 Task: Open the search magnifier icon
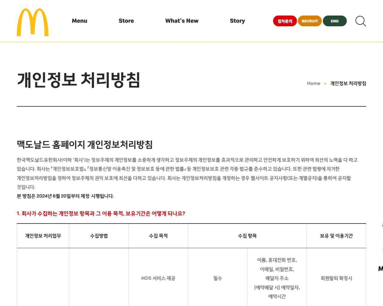361,21
